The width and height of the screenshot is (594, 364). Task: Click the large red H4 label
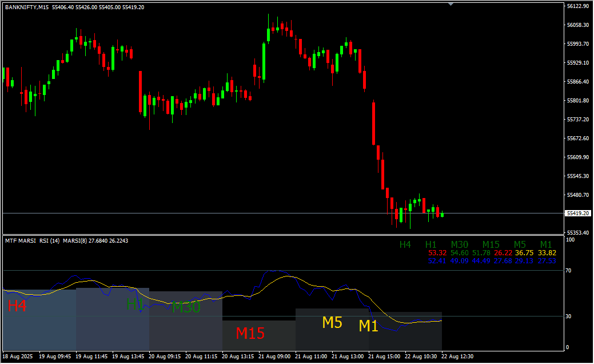(17, 306)
